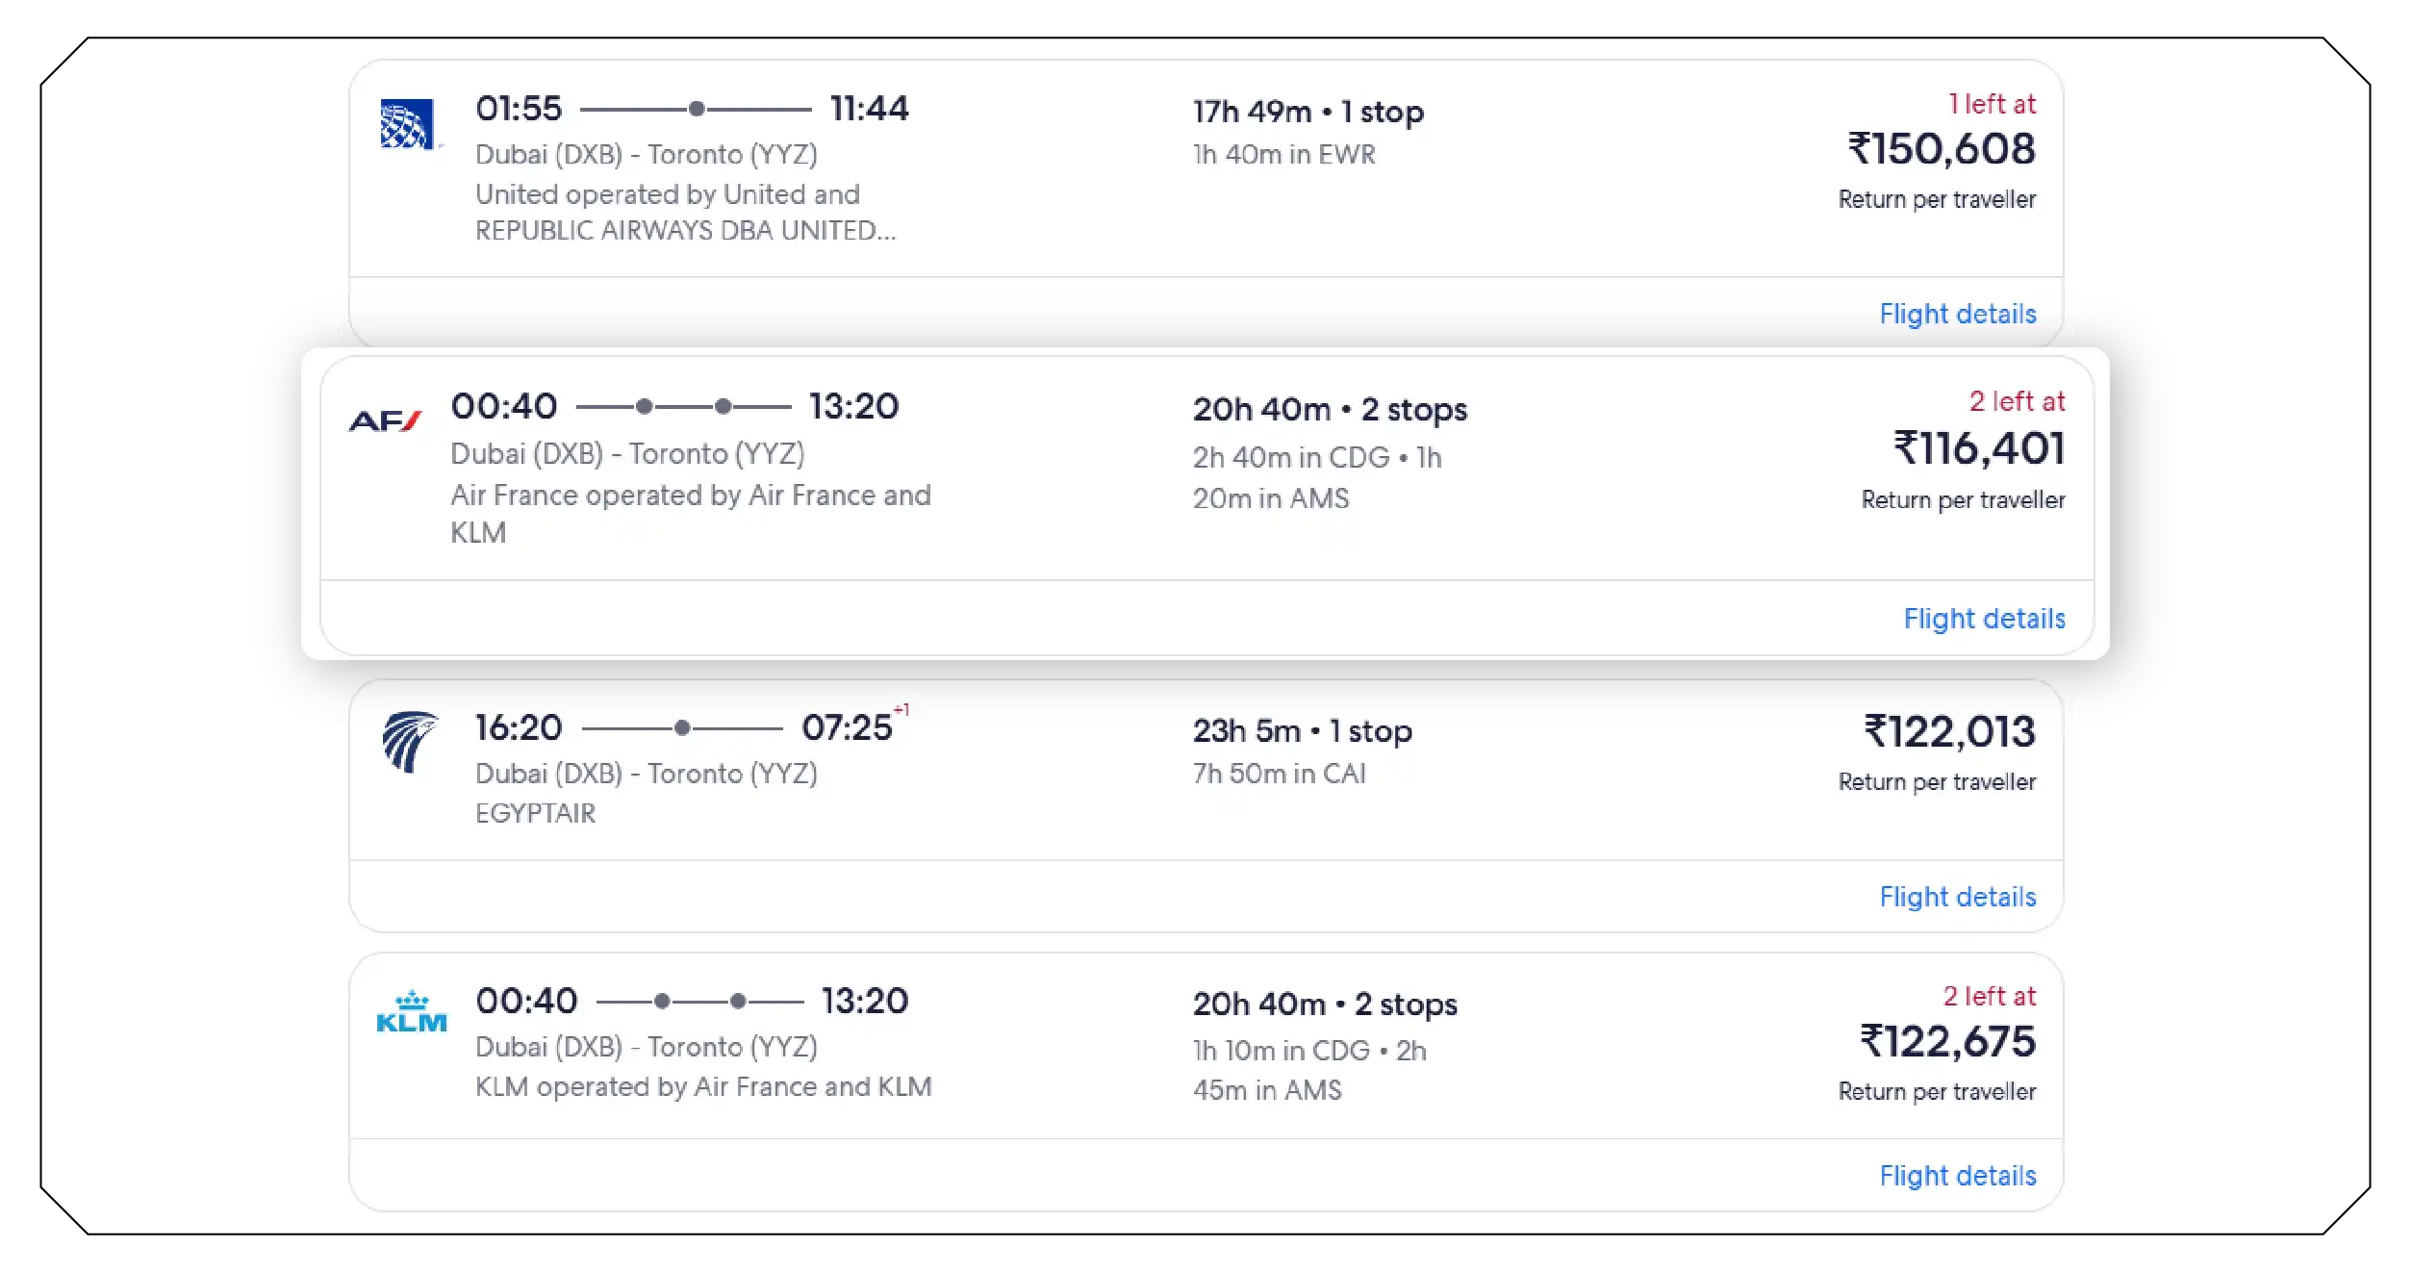
Task: Click the stop dot on United flight timeline
Action: point(698,109)
